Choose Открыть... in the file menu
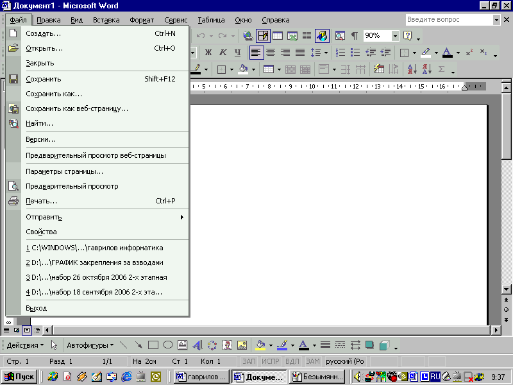 (x=105, y=48)
